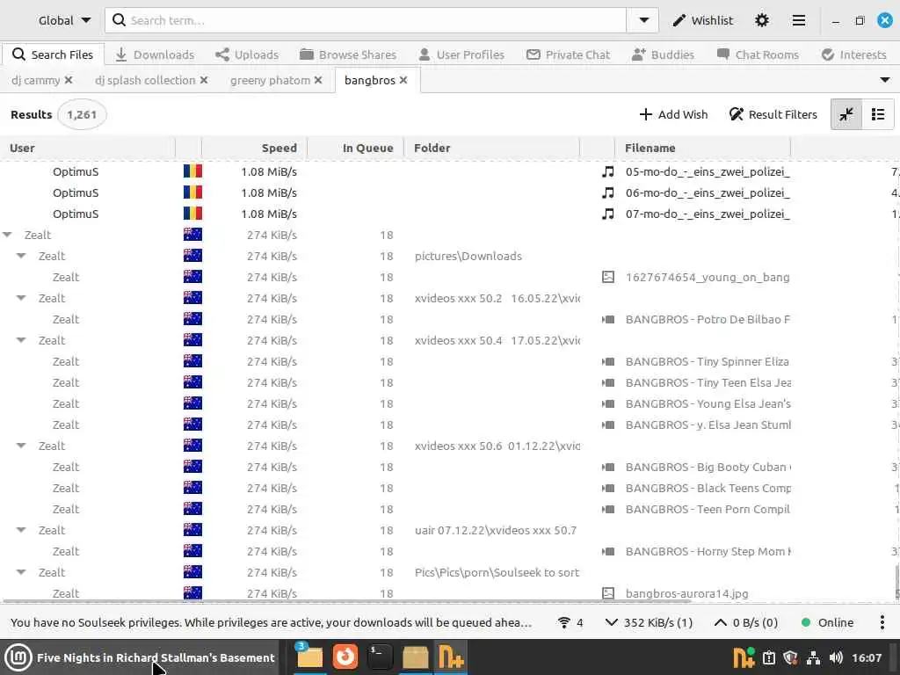This screenshot has width=900, height=675.
Task: Click the Australian flag in top Zealt row
Action: tap(192, 234)
